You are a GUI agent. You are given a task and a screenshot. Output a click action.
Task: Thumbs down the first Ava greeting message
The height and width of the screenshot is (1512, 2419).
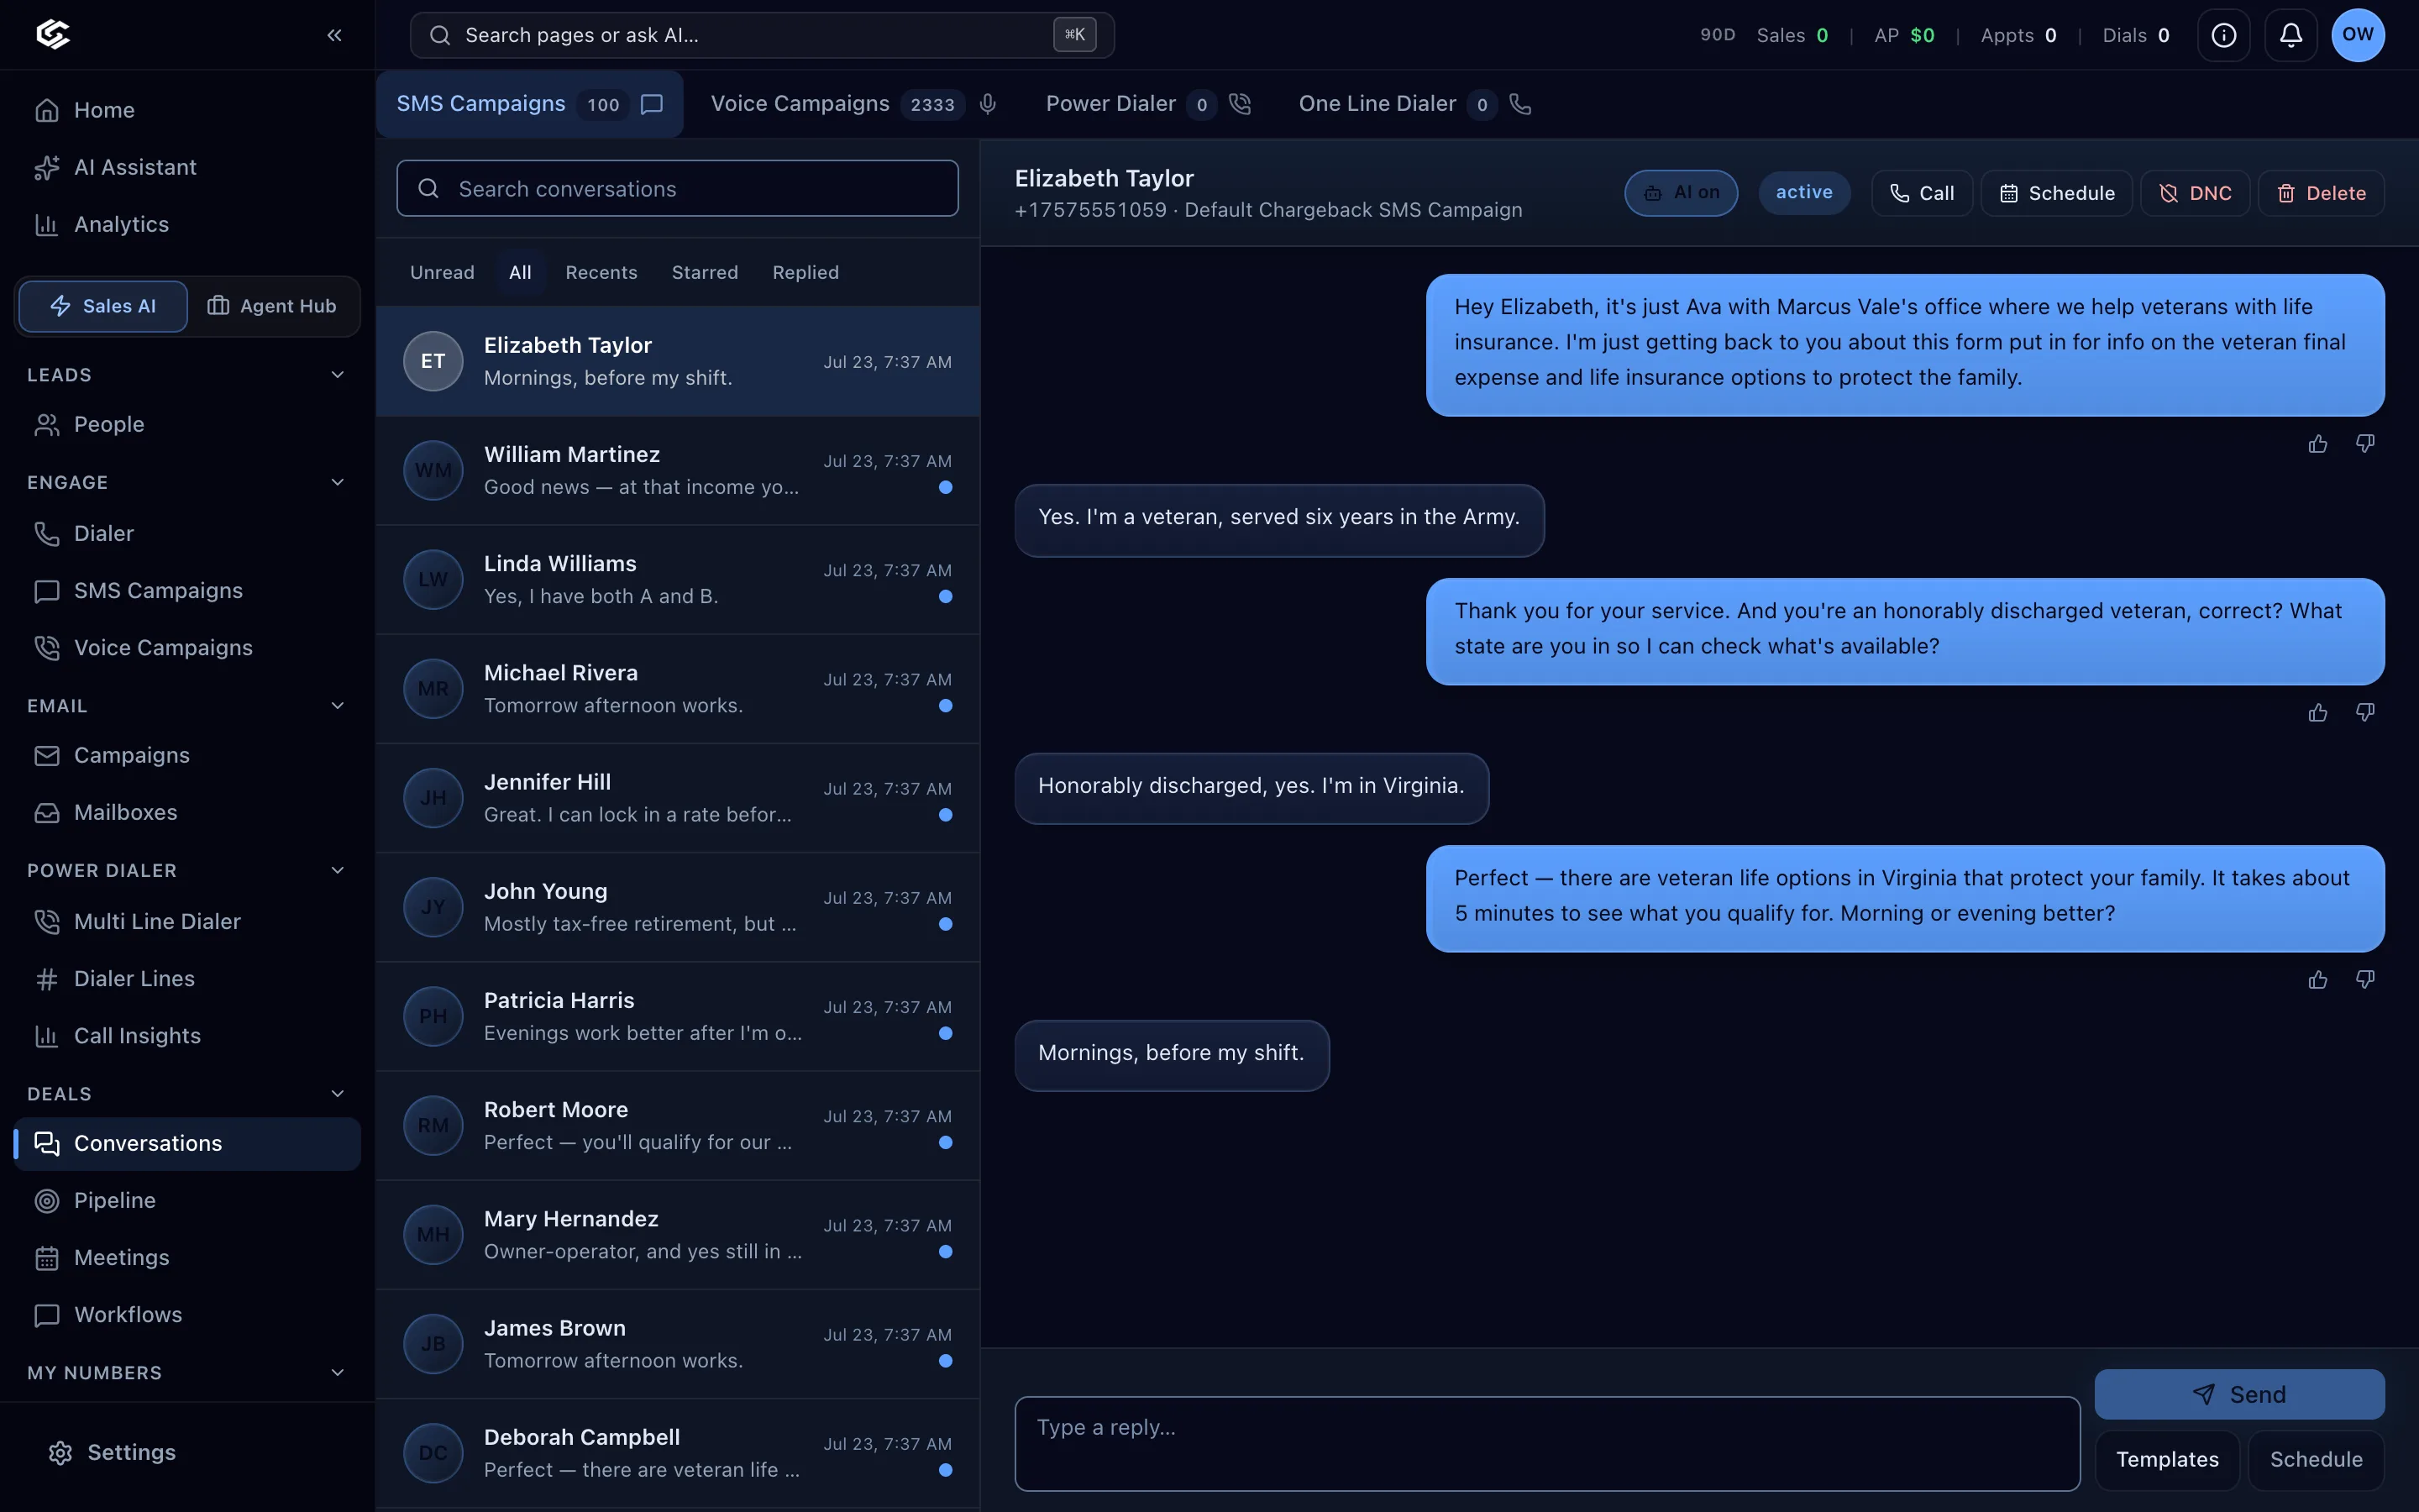point(2364,444)
